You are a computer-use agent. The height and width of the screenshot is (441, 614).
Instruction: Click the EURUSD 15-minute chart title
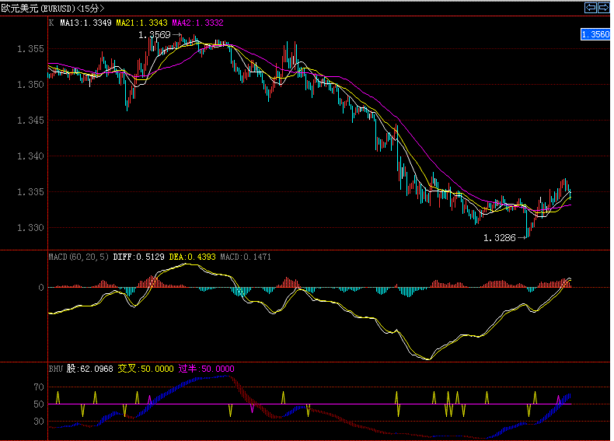[x=52, y=8]
